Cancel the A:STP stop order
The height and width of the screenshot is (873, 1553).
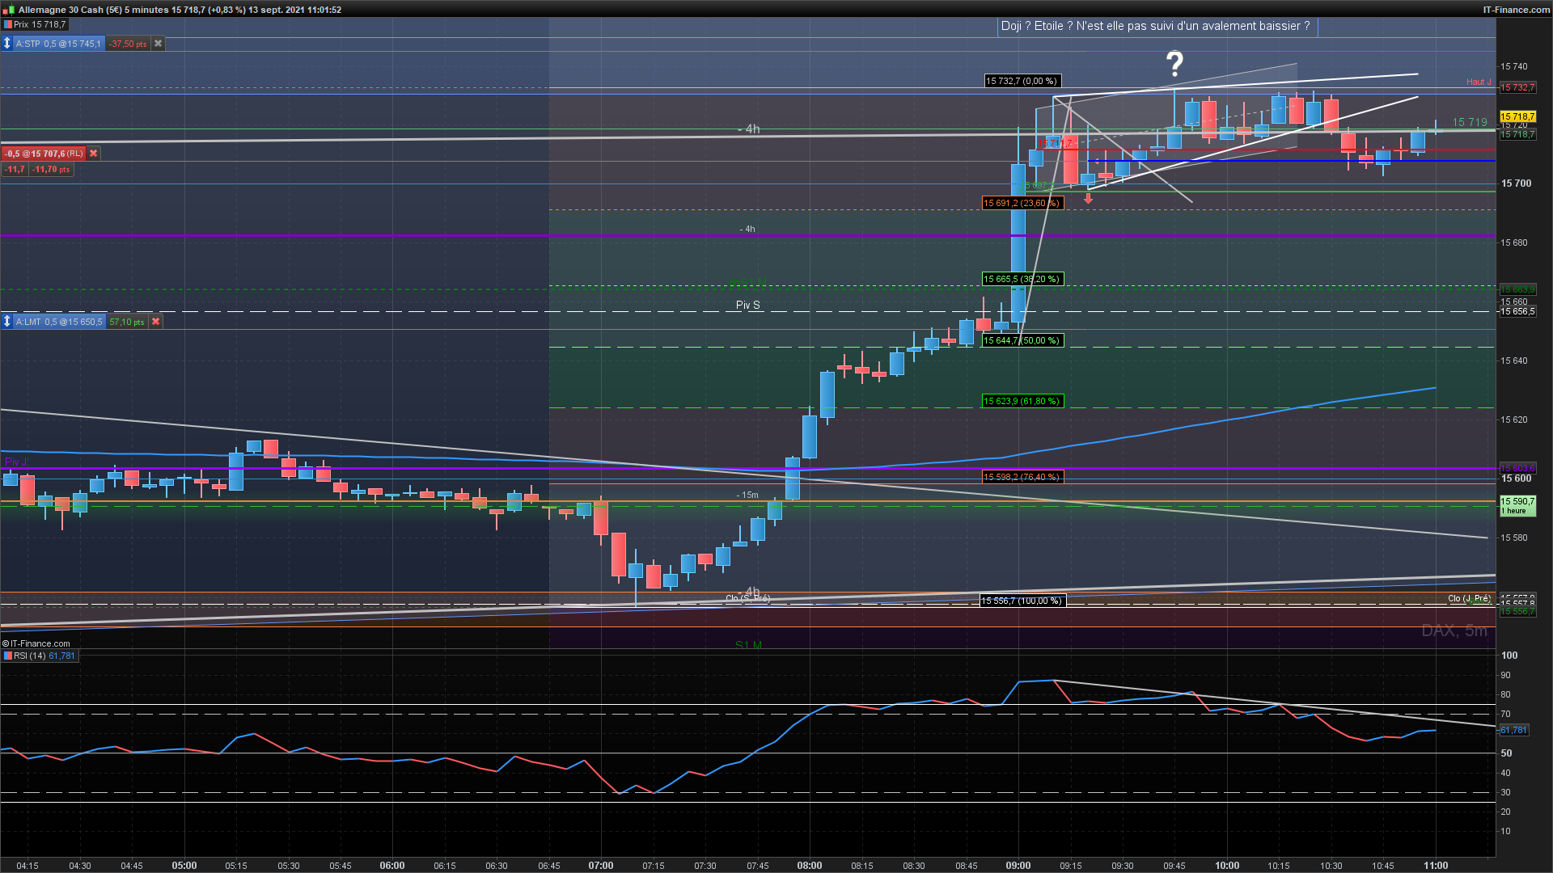tap(159, 44)
